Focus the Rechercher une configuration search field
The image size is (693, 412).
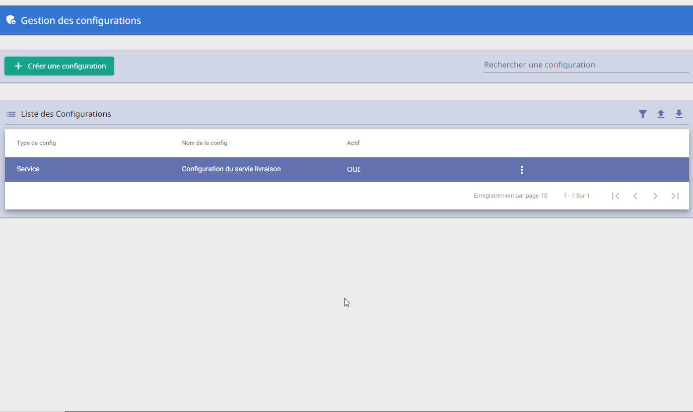point(586,65)
